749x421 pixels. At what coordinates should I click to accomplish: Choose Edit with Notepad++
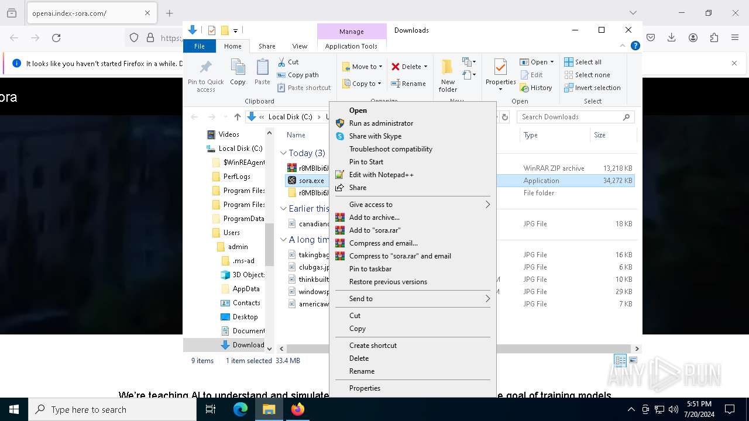tap(413, 175)
